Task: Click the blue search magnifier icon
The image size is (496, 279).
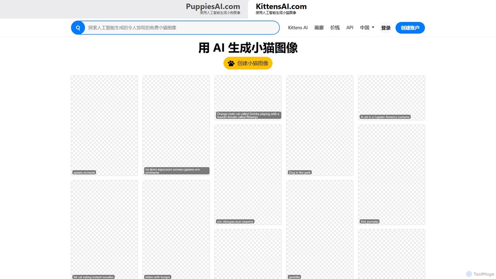Action: [x=78, y=28]
